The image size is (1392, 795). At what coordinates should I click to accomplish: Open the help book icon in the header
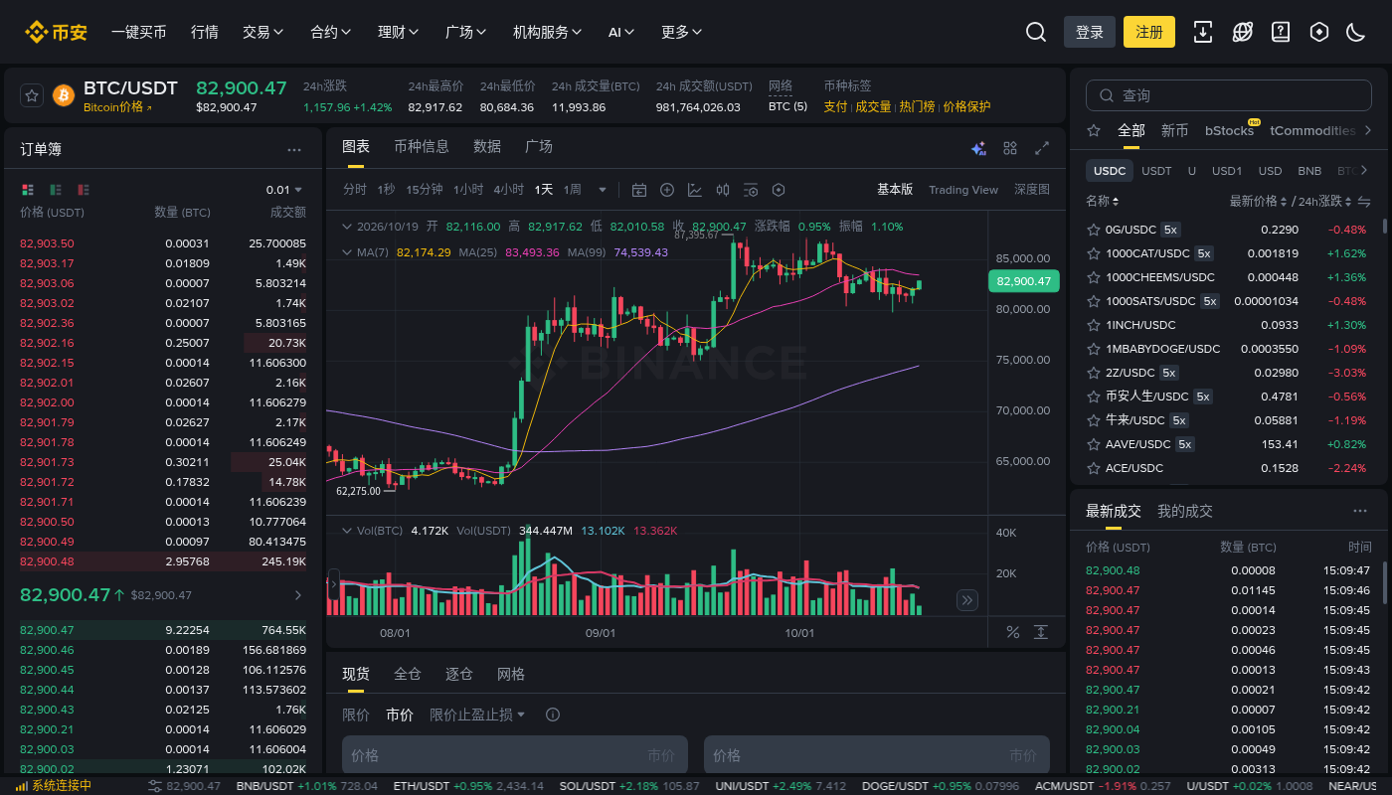1281,32
